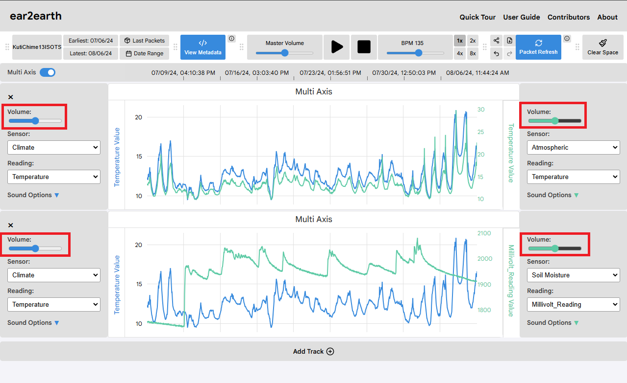Open second track's left Temperature Reading dropdown
This screenshot has height=383, width=627.
[54, 304]
